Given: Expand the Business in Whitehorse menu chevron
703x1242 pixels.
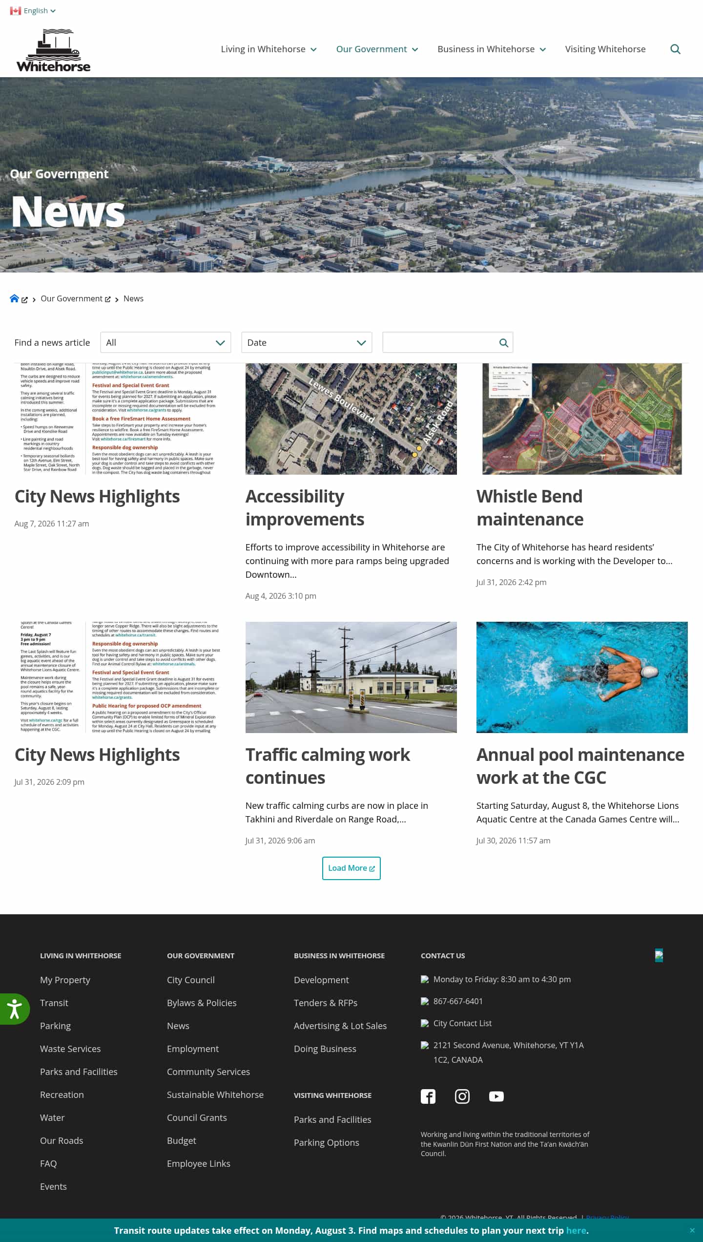Looking at the screenshot, I should coord(543,49).
